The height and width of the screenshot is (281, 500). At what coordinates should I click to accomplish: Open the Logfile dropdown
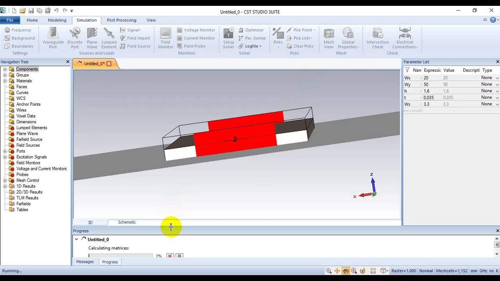click(x=250, y=46)
